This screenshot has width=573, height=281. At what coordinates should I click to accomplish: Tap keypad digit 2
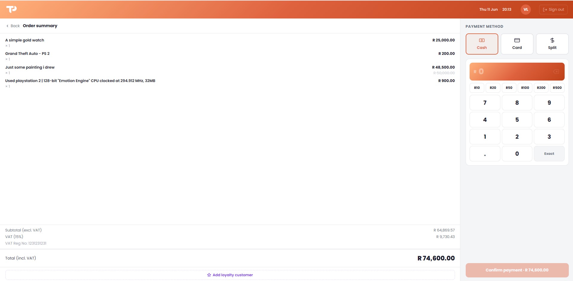point(517,137)
